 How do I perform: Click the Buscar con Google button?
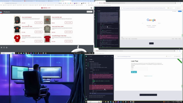pyautogui.click(x=149, y=25)
